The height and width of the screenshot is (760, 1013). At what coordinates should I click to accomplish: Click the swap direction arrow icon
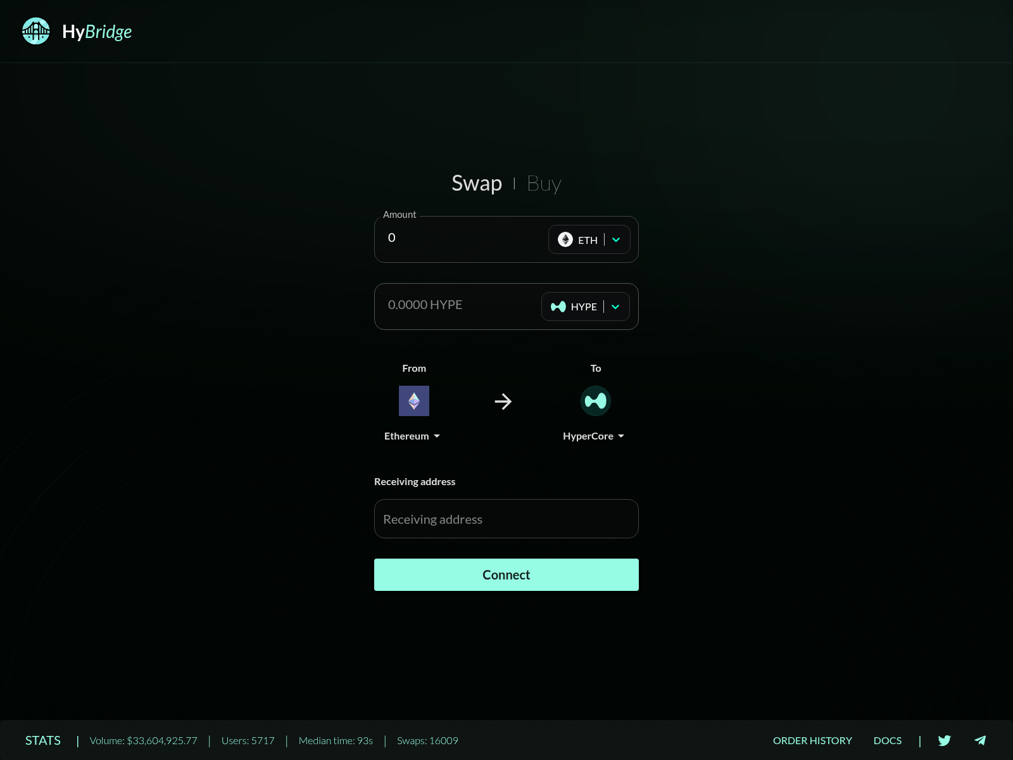[x=503, y=402]
